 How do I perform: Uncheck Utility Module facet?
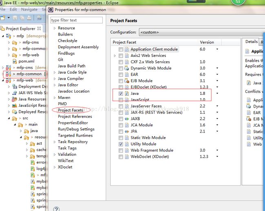tap(121, 144)
